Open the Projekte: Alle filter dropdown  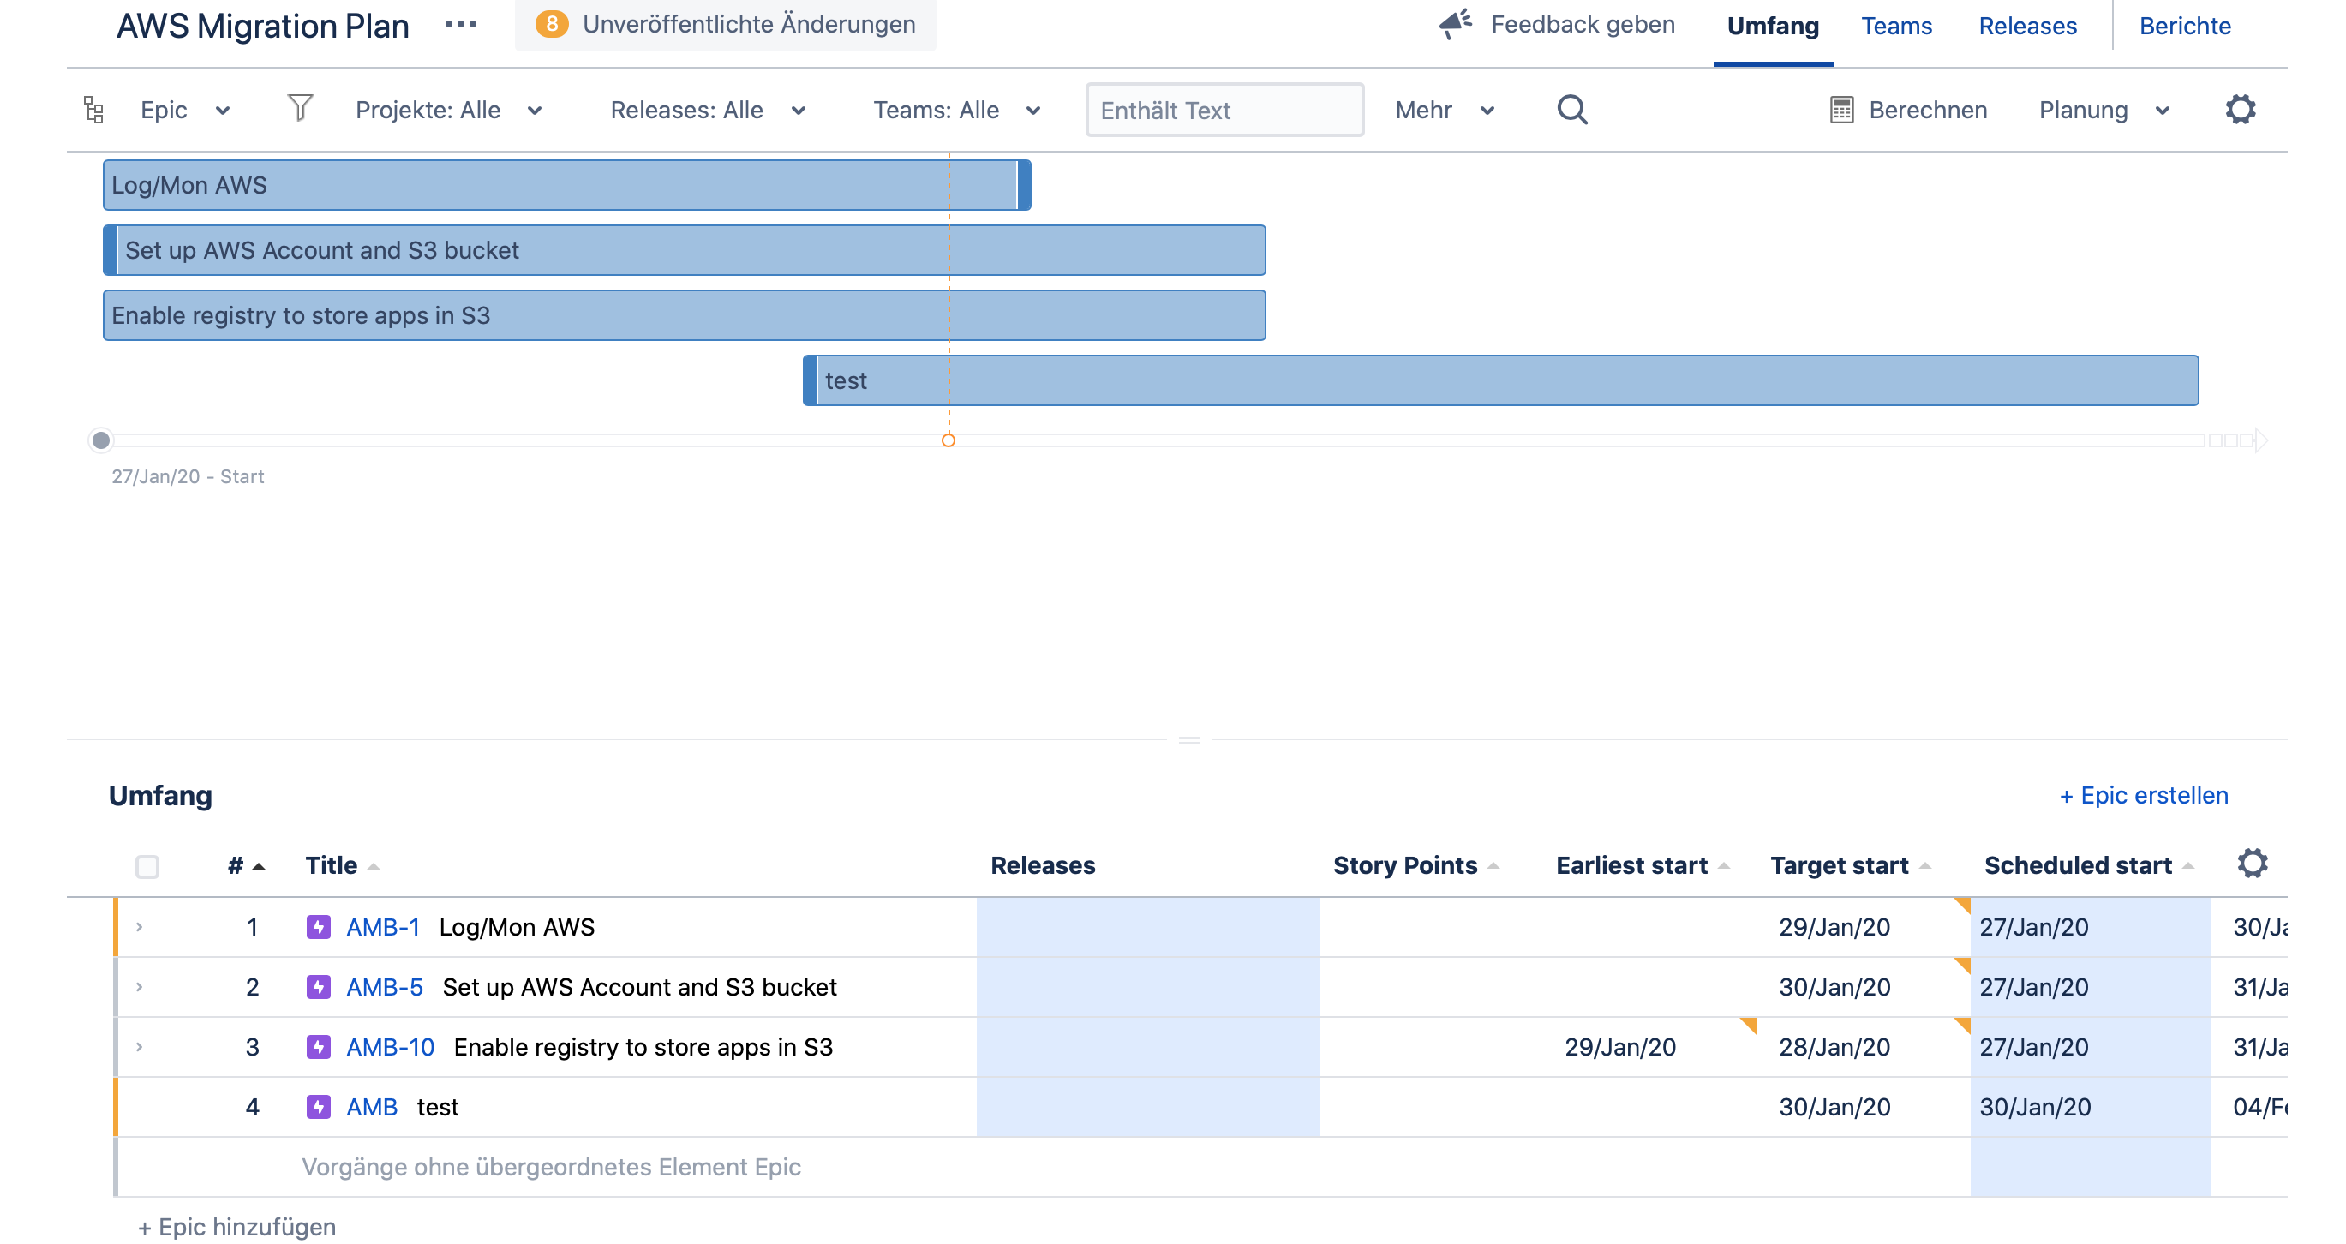click(450, 111)
